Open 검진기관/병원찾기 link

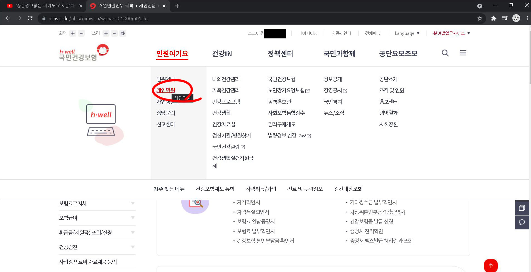click(232, 135)
